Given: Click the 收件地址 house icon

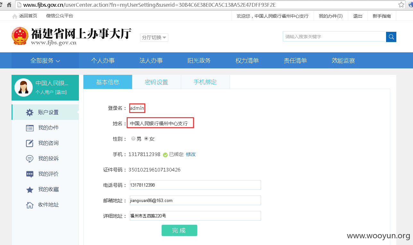Looking at the screenshot, I should click(x=29, y=205).
